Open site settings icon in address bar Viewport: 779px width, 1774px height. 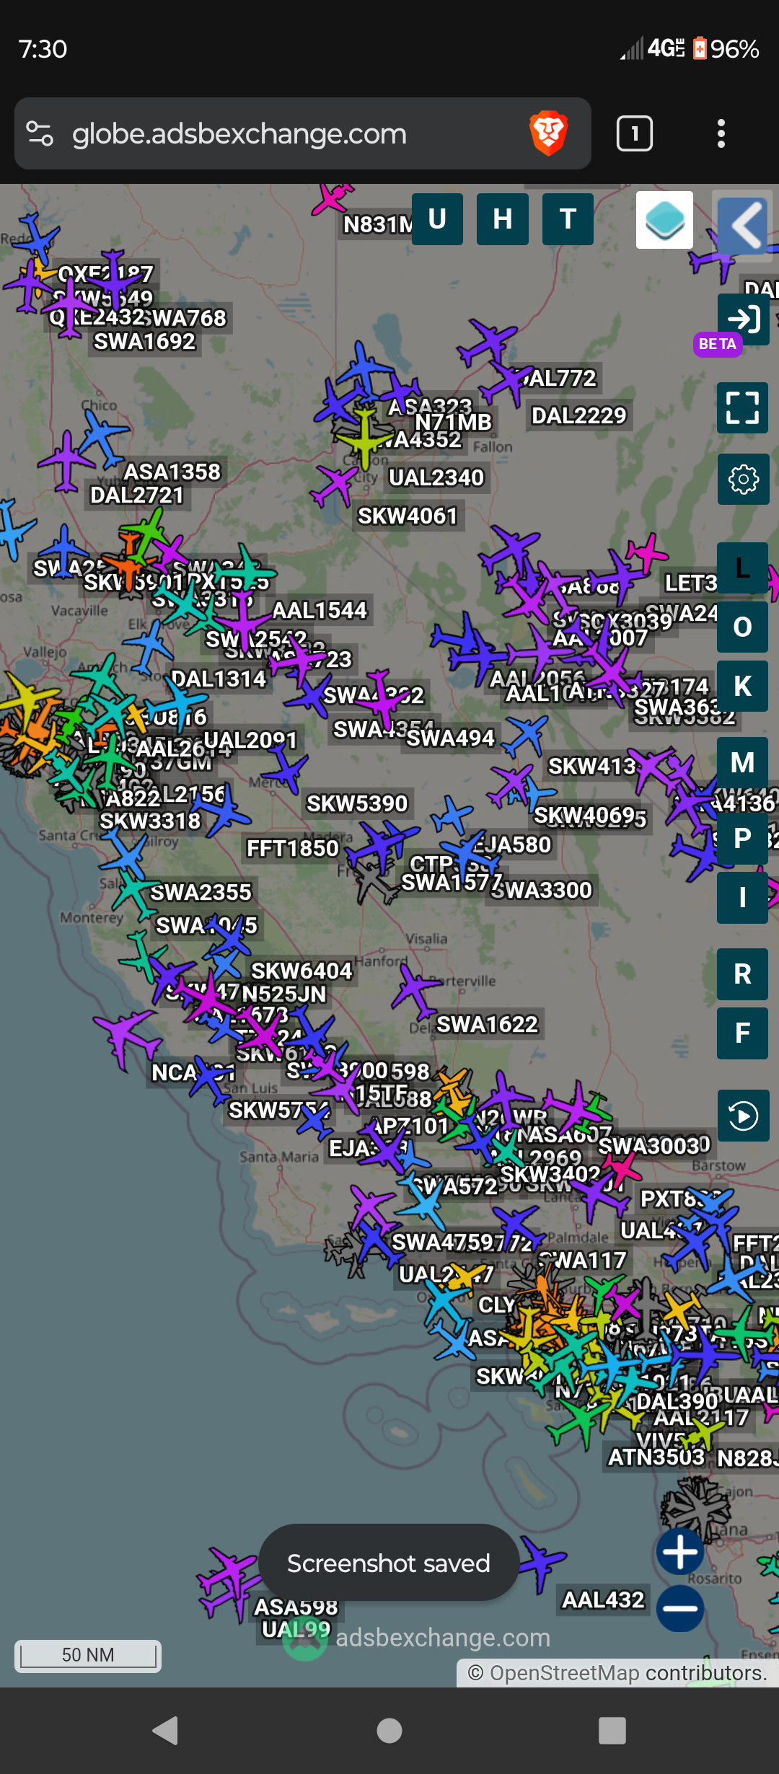point(40,133)
